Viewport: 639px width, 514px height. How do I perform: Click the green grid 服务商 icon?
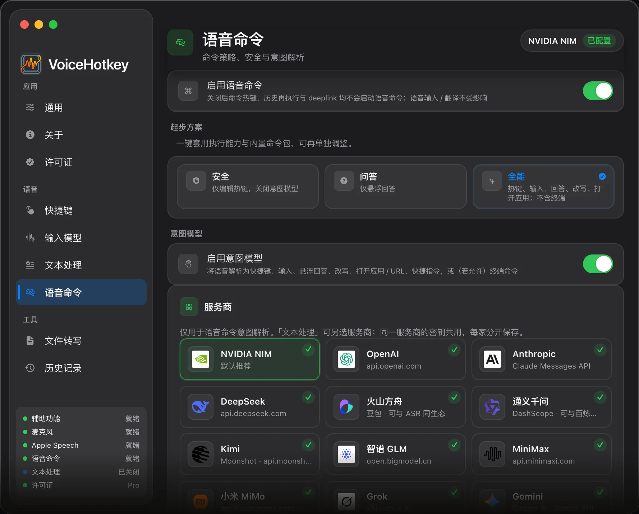point(189,307)
